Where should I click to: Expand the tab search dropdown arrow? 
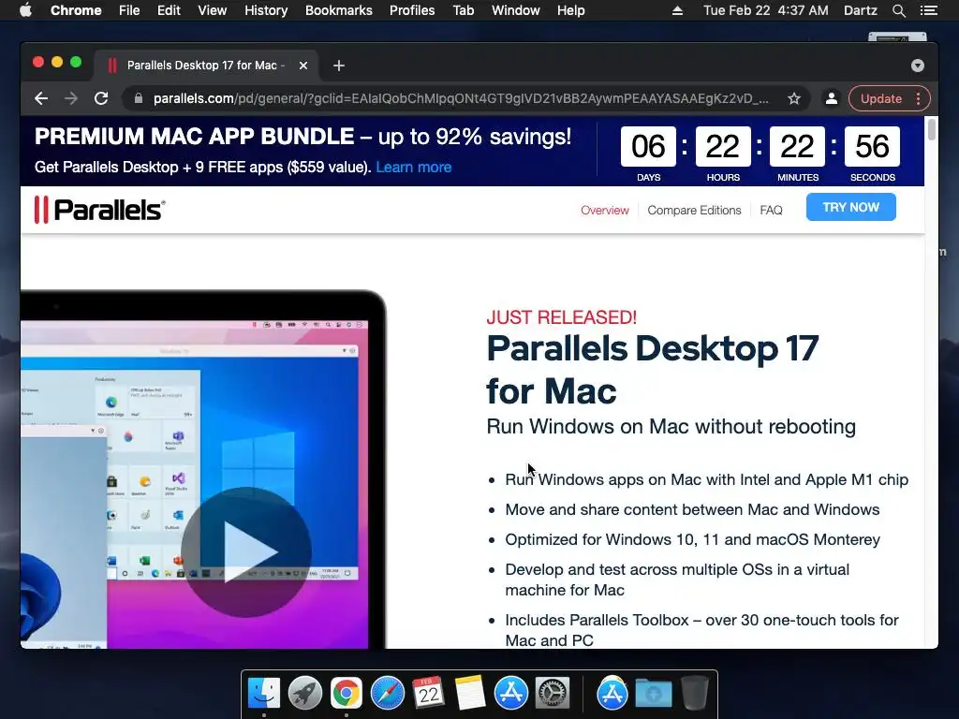coord(918,66)
